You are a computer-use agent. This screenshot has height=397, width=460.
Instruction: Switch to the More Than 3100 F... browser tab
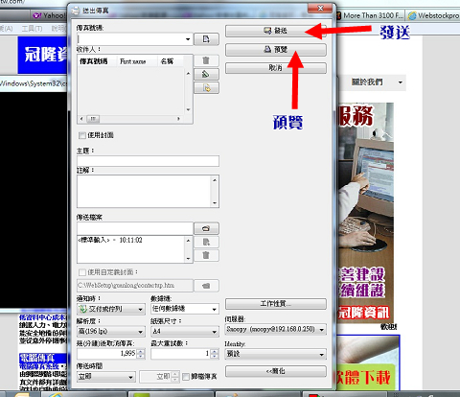(x=371, y=15)
